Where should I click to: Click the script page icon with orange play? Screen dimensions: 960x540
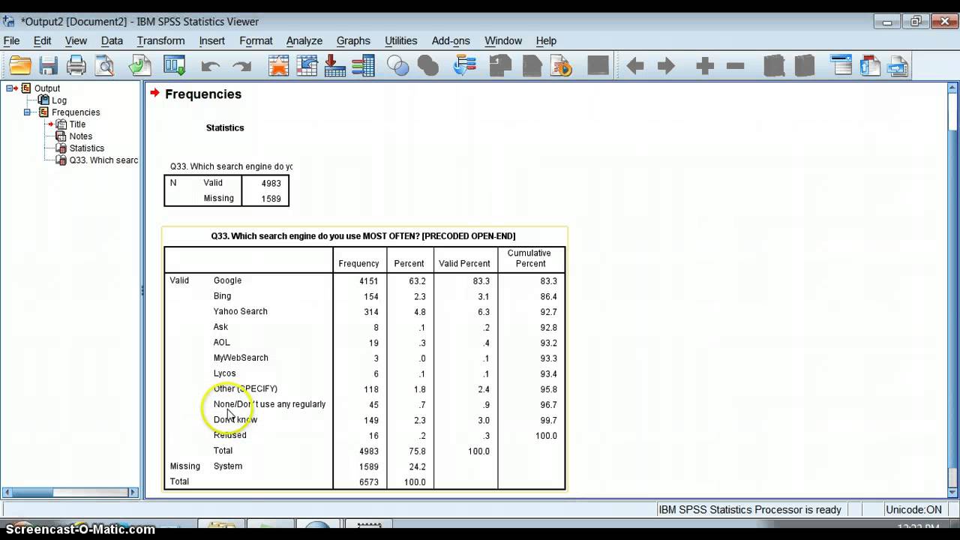[562, 66]
